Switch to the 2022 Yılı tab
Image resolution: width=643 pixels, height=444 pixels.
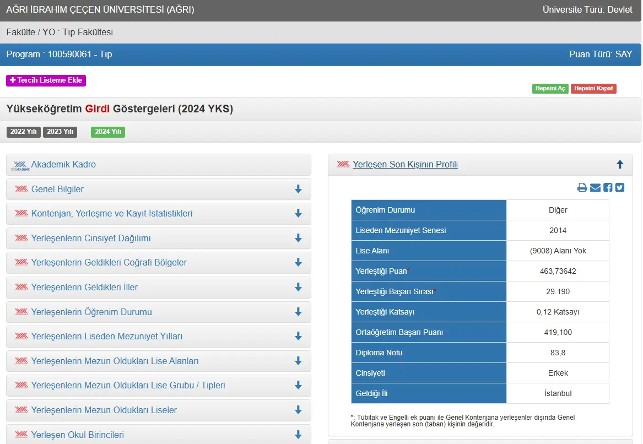coord(23,132)
